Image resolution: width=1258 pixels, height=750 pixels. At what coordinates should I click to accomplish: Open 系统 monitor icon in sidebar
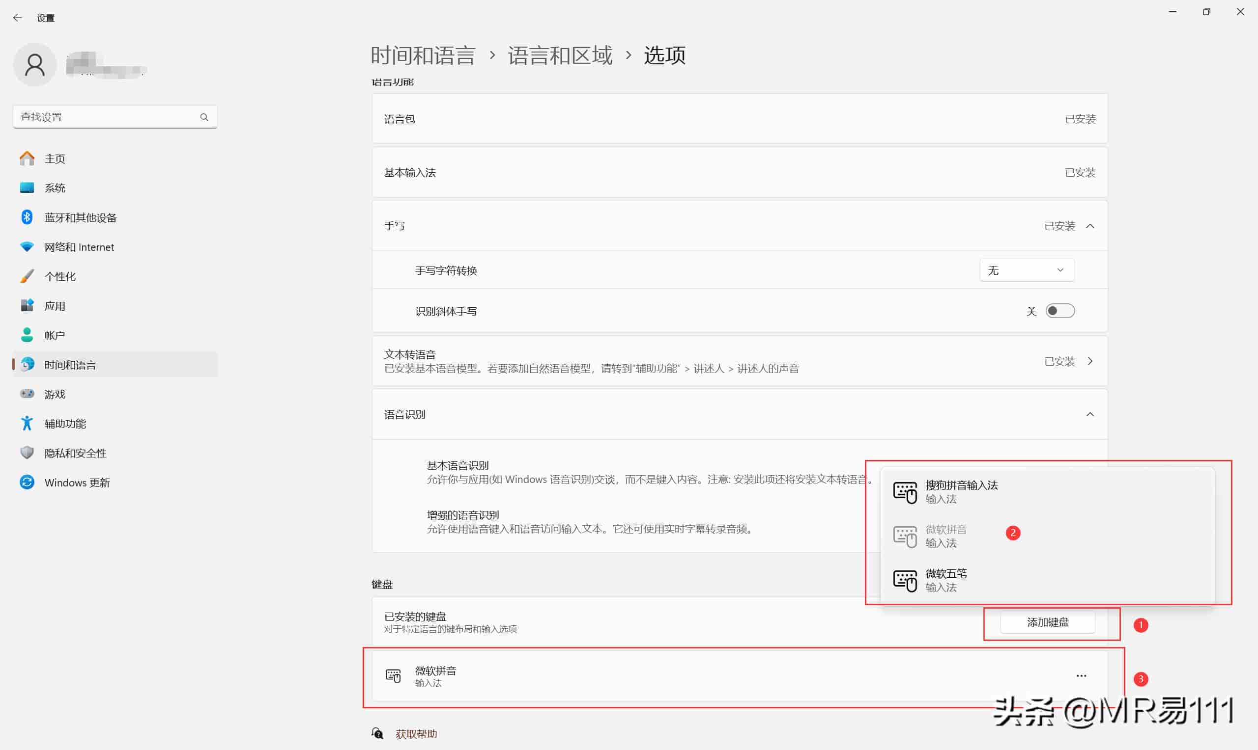click(27, 188)
